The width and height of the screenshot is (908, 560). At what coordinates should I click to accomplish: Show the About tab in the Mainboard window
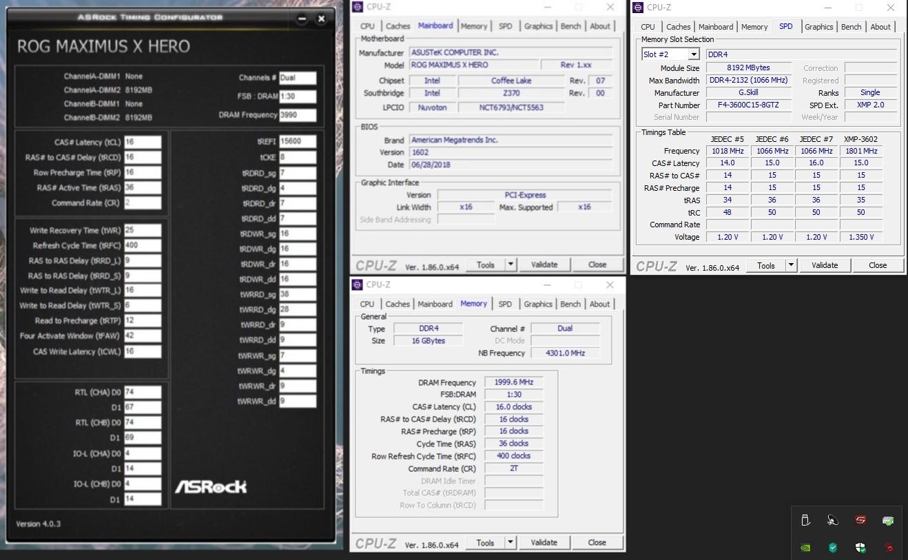pos(600,26)
